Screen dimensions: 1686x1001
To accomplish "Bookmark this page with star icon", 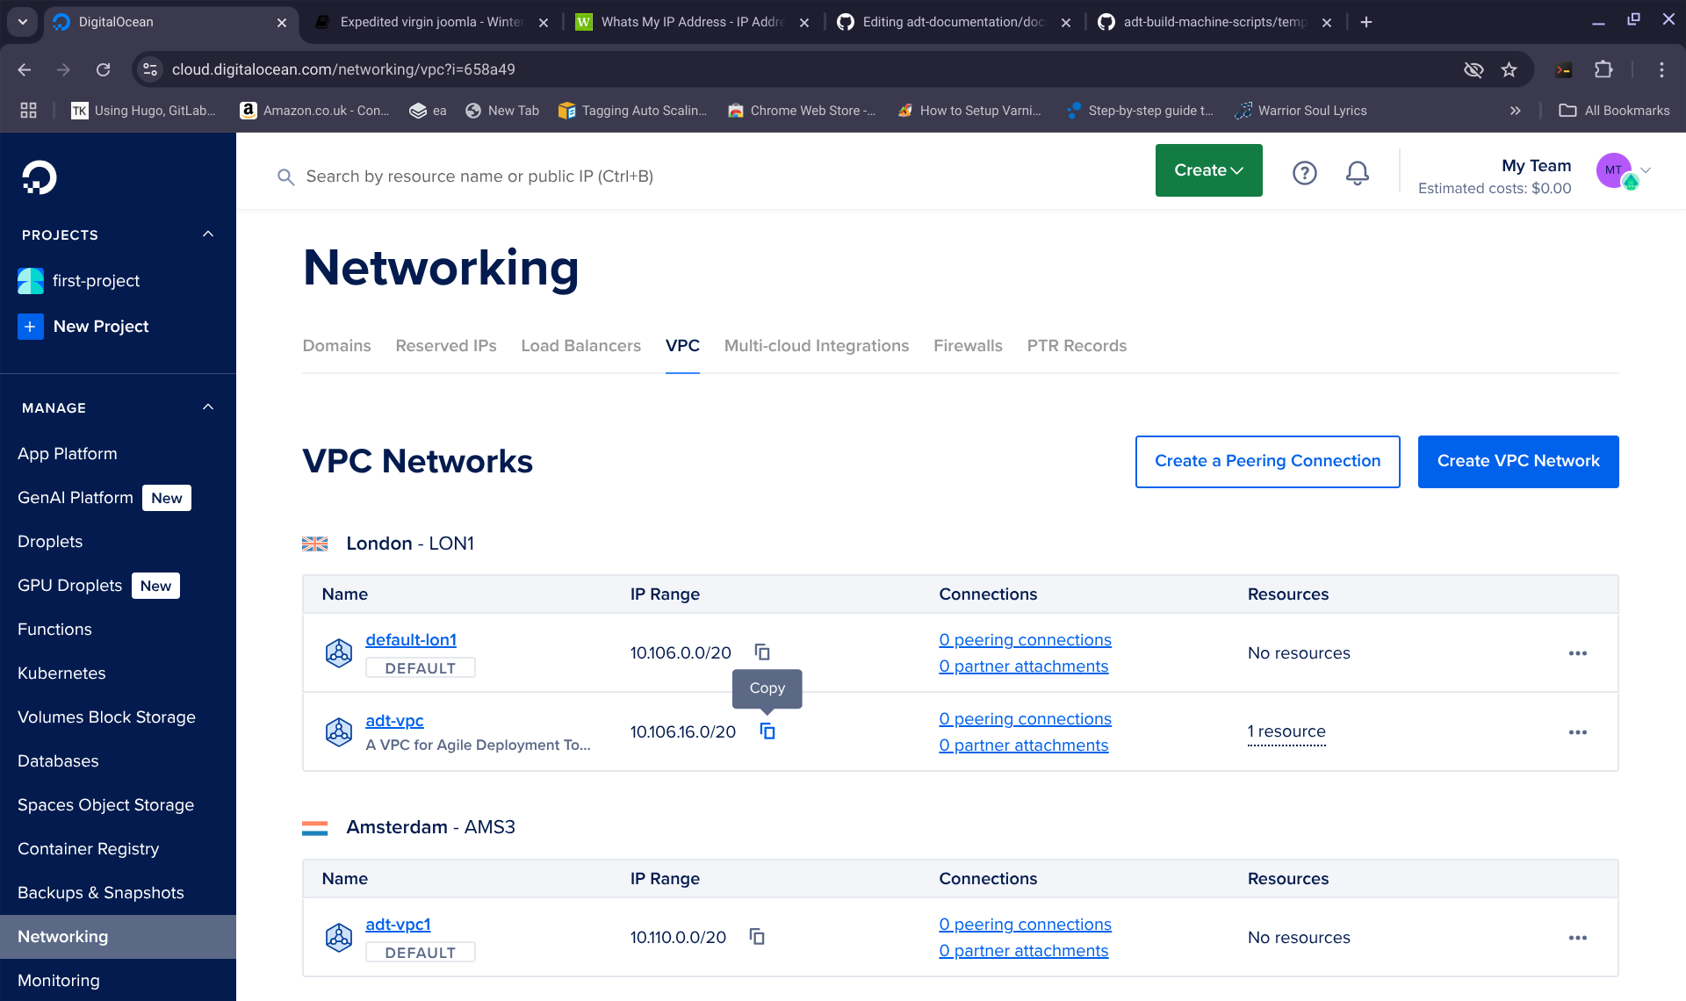I will [1509, 69].
